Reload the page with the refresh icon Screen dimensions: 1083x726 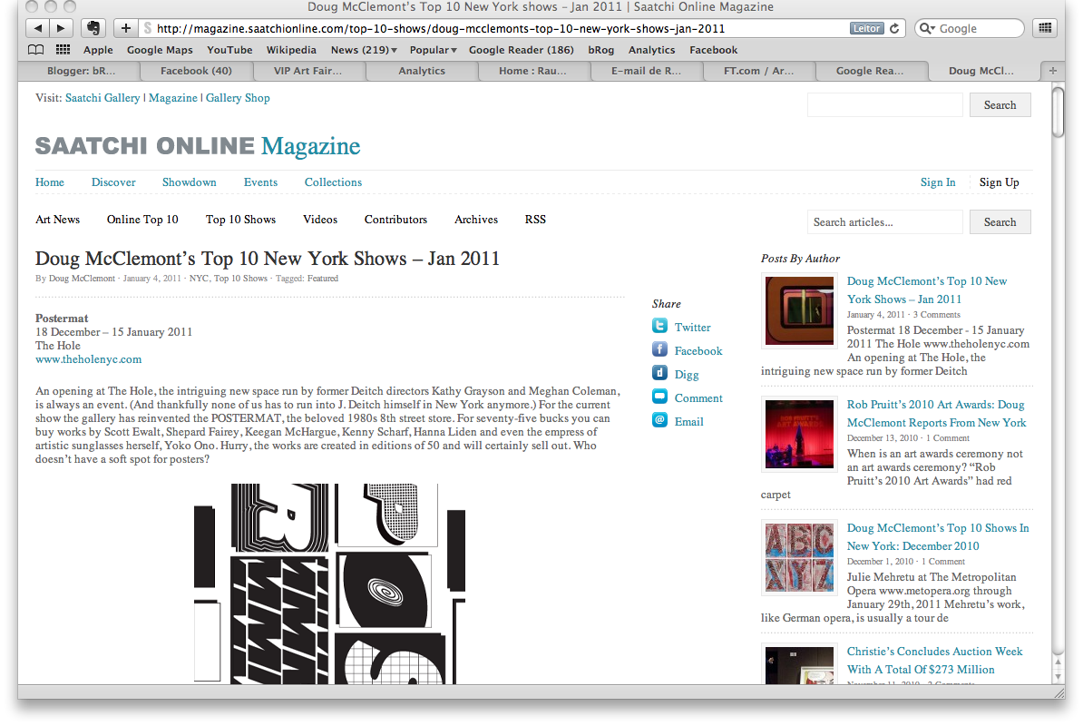point(894,28)
